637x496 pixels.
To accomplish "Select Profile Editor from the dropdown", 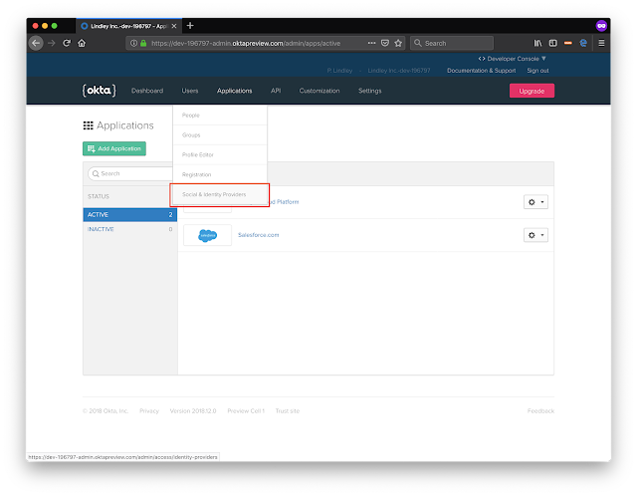I will point(220,155).
